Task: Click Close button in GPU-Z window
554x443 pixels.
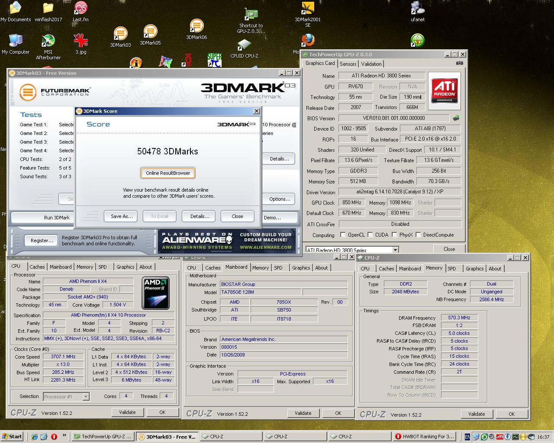Action: [x=449, y=249]
